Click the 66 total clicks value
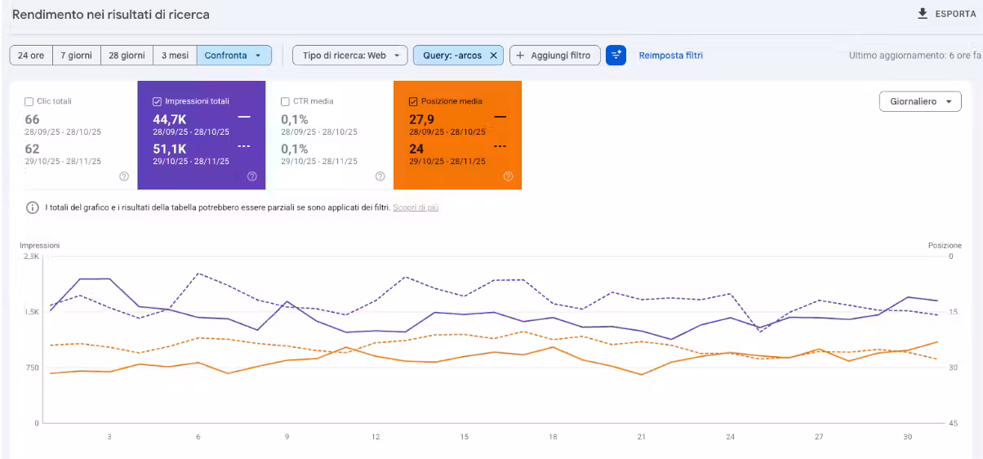The height and width of the screenshot is (459, 983). click(32, 119)
